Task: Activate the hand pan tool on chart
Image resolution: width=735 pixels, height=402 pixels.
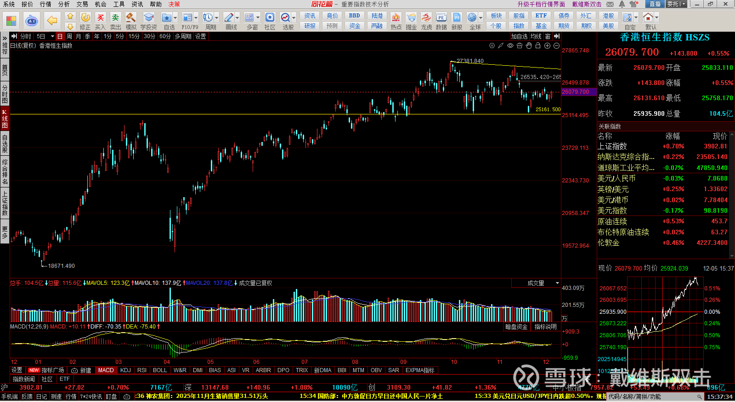Action: tap(529, 45)
